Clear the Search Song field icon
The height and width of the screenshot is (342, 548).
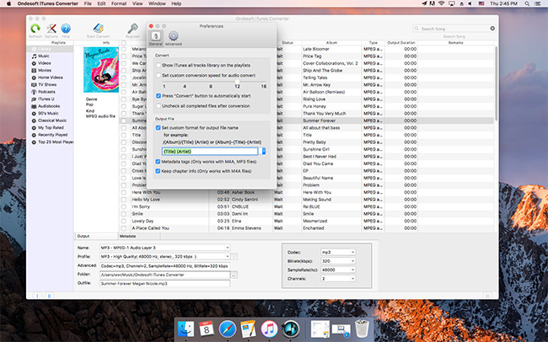pyautogui.click(x=492, y=29)
